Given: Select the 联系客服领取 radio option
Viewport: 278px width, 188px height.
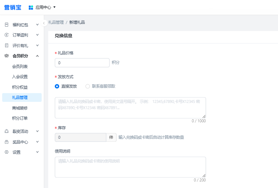Looking at the screenshot, I should coord(88,87).
